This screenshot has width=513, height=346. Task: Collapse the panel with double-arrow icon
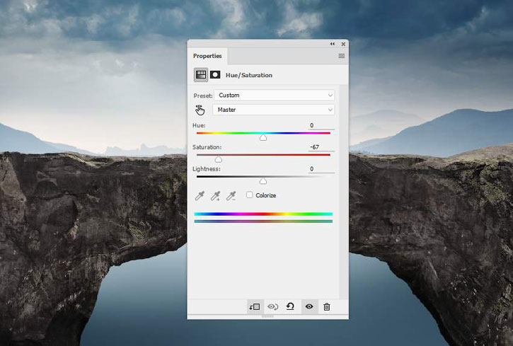point(333,44)
